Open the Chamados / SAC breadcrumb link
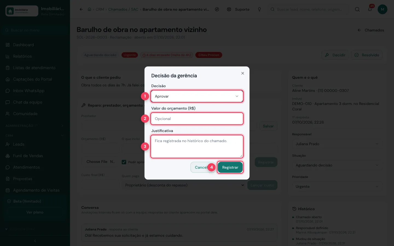 tap(123, 9)
